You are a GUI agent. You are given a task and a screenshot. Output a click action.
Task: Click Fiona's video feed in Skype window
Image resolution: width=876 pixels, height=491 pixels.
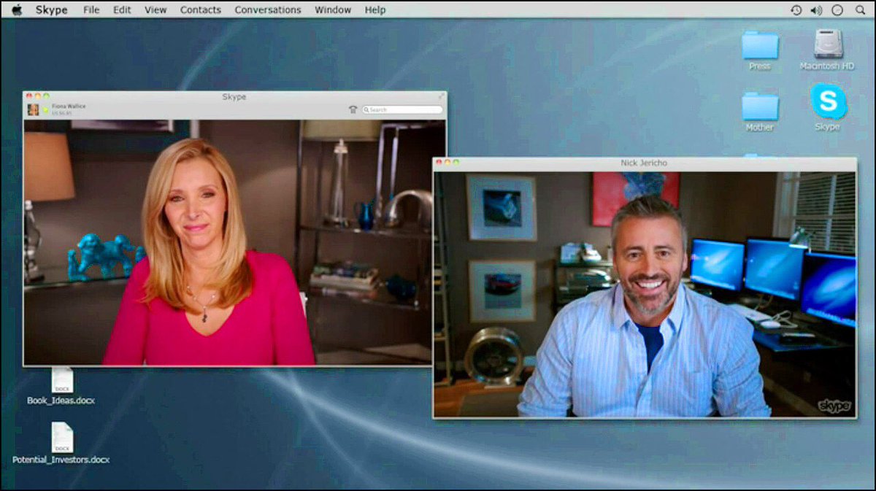coord(234,242)
